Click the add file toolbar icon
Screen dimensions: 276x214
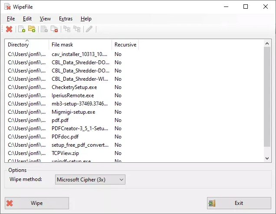click(22, 29)
